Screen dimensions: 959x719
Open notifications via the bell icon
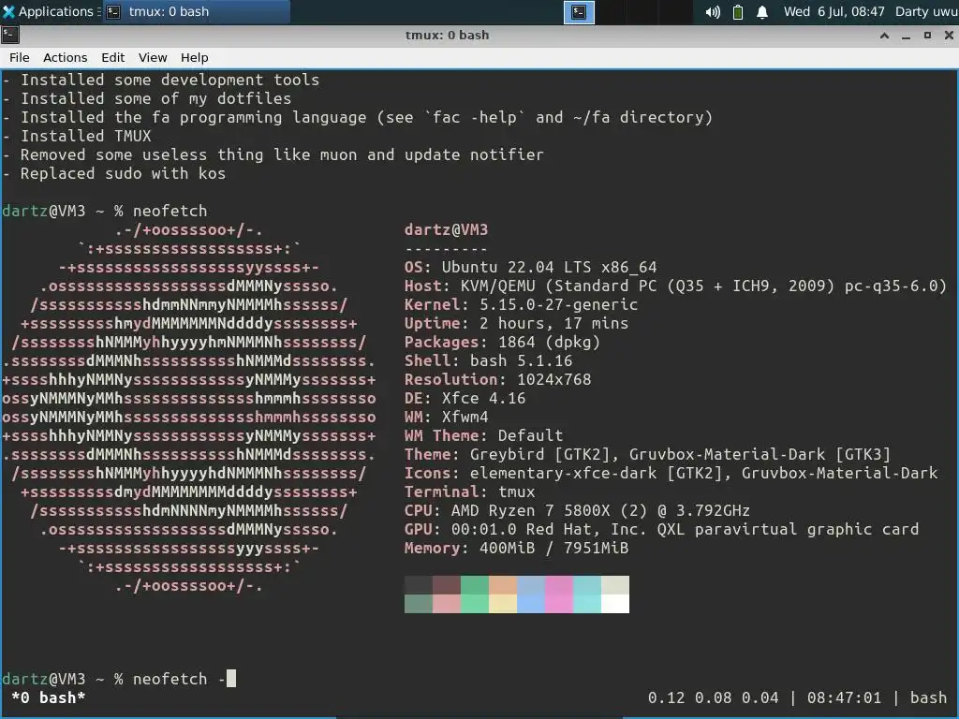click(762, 12)
